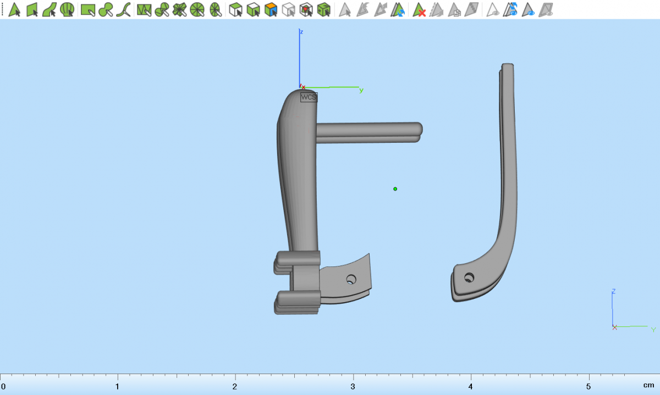The image size is (660, 395).
Task: Activate the rectangle window marking tool
Action: (87, 9)
